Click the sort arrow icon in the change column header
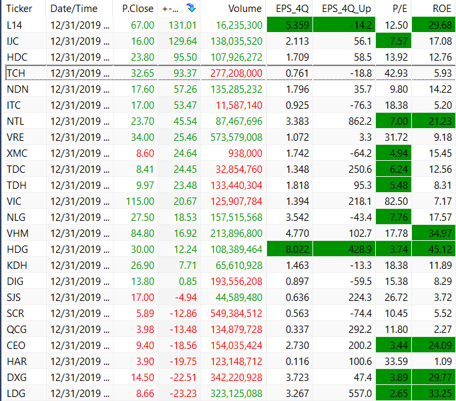The height and width of the screenshot is (401, 456). point(192,9)
